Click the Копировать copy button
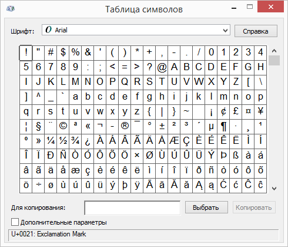 click(x=254, y=208)
